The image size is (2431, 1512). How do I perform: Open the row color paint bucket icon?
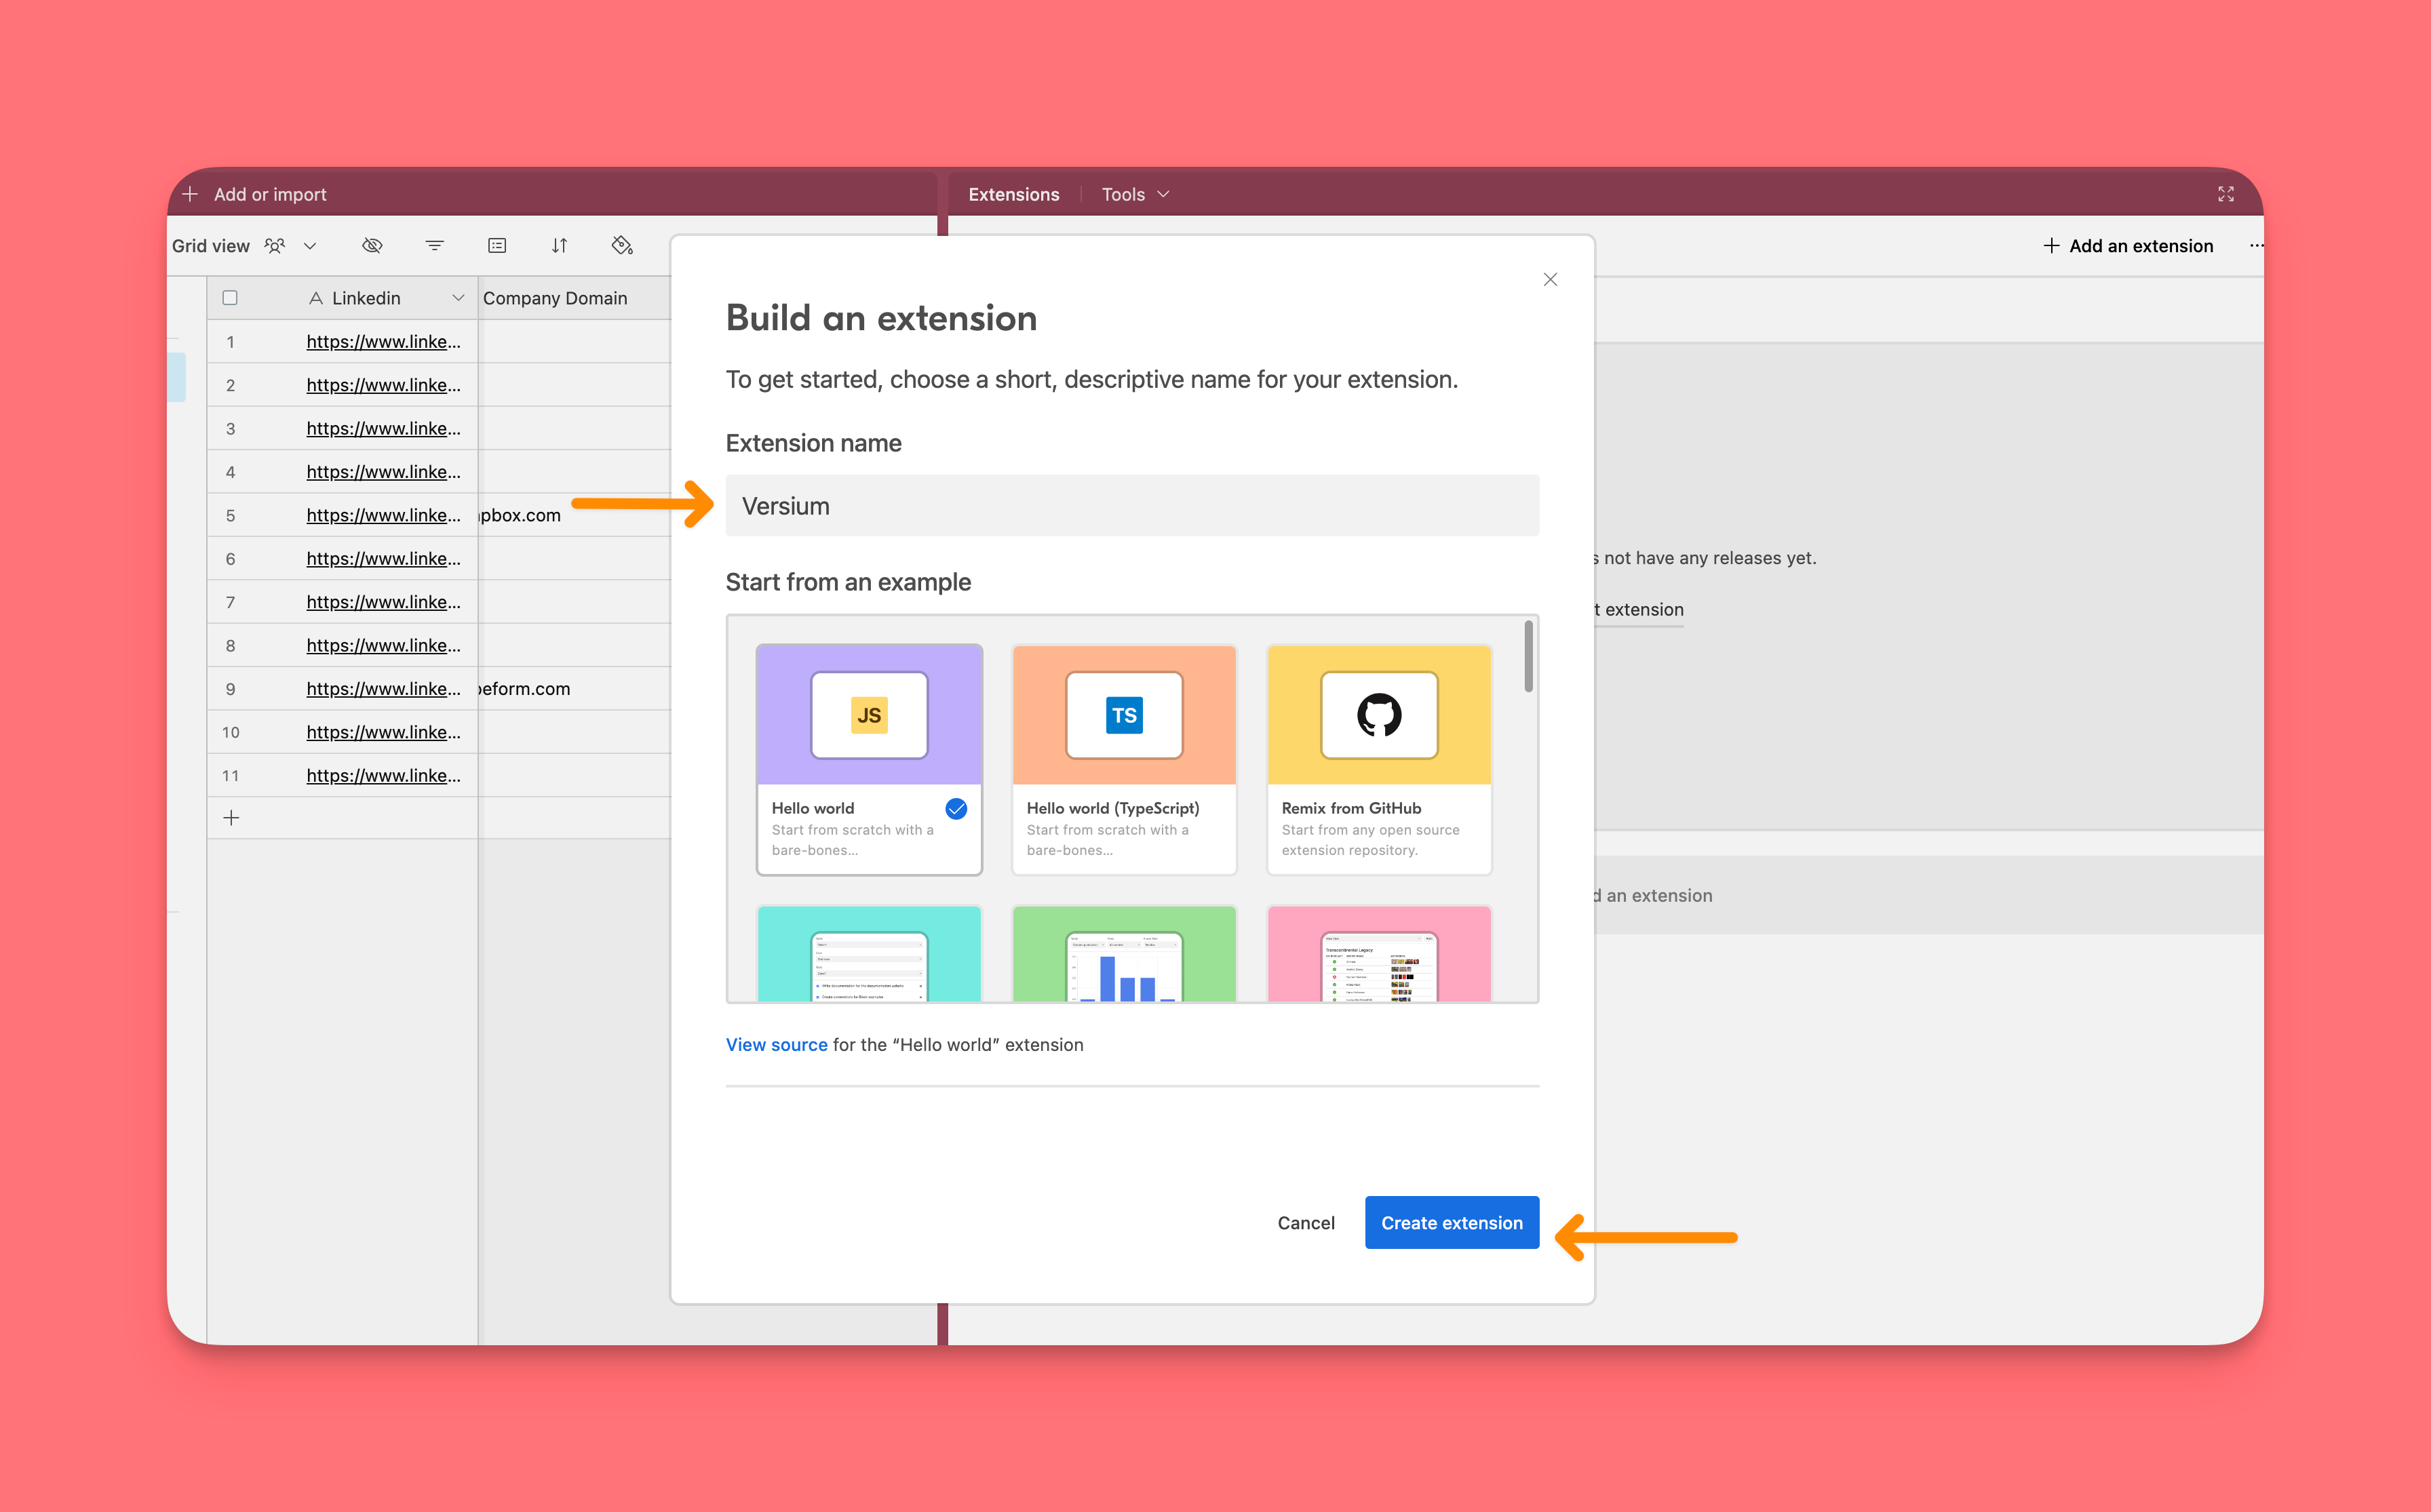point(622,246)
